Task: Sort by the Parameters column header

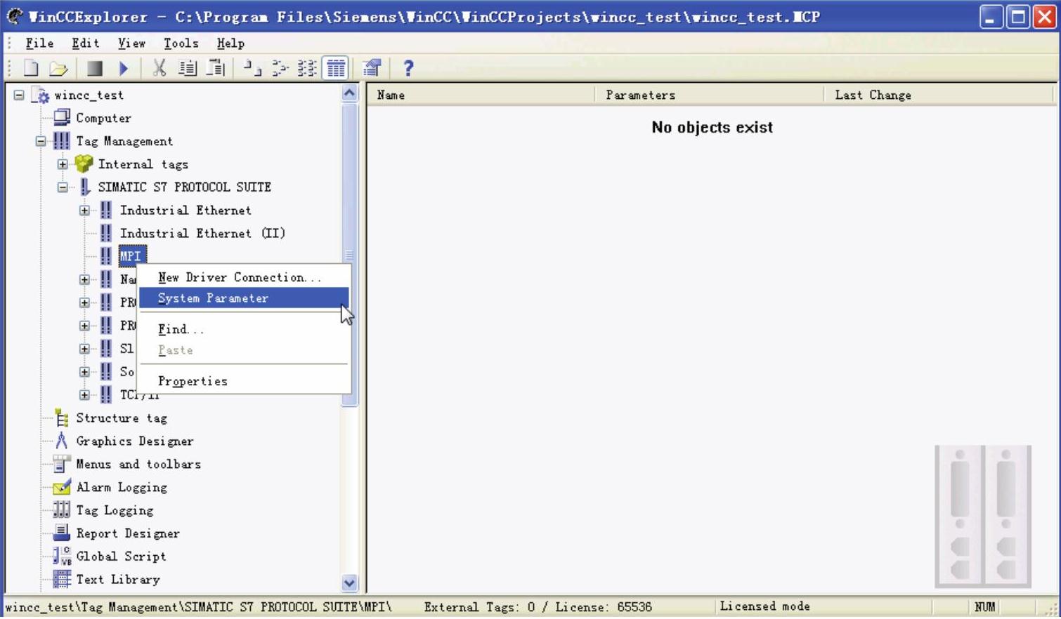Action: [710, 95]
